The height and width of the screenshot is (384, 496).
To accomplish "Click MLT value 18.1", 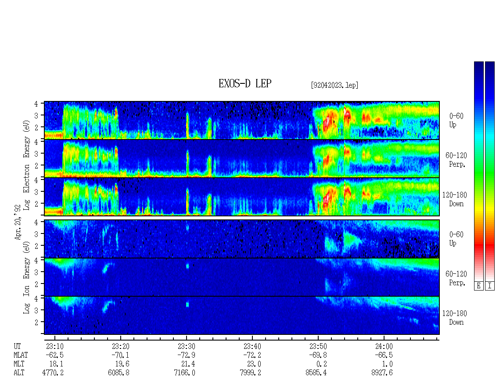I will point(56,364).
